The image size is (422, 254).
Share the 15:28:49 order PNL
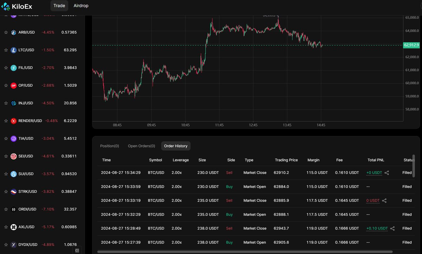pos(392,228)
